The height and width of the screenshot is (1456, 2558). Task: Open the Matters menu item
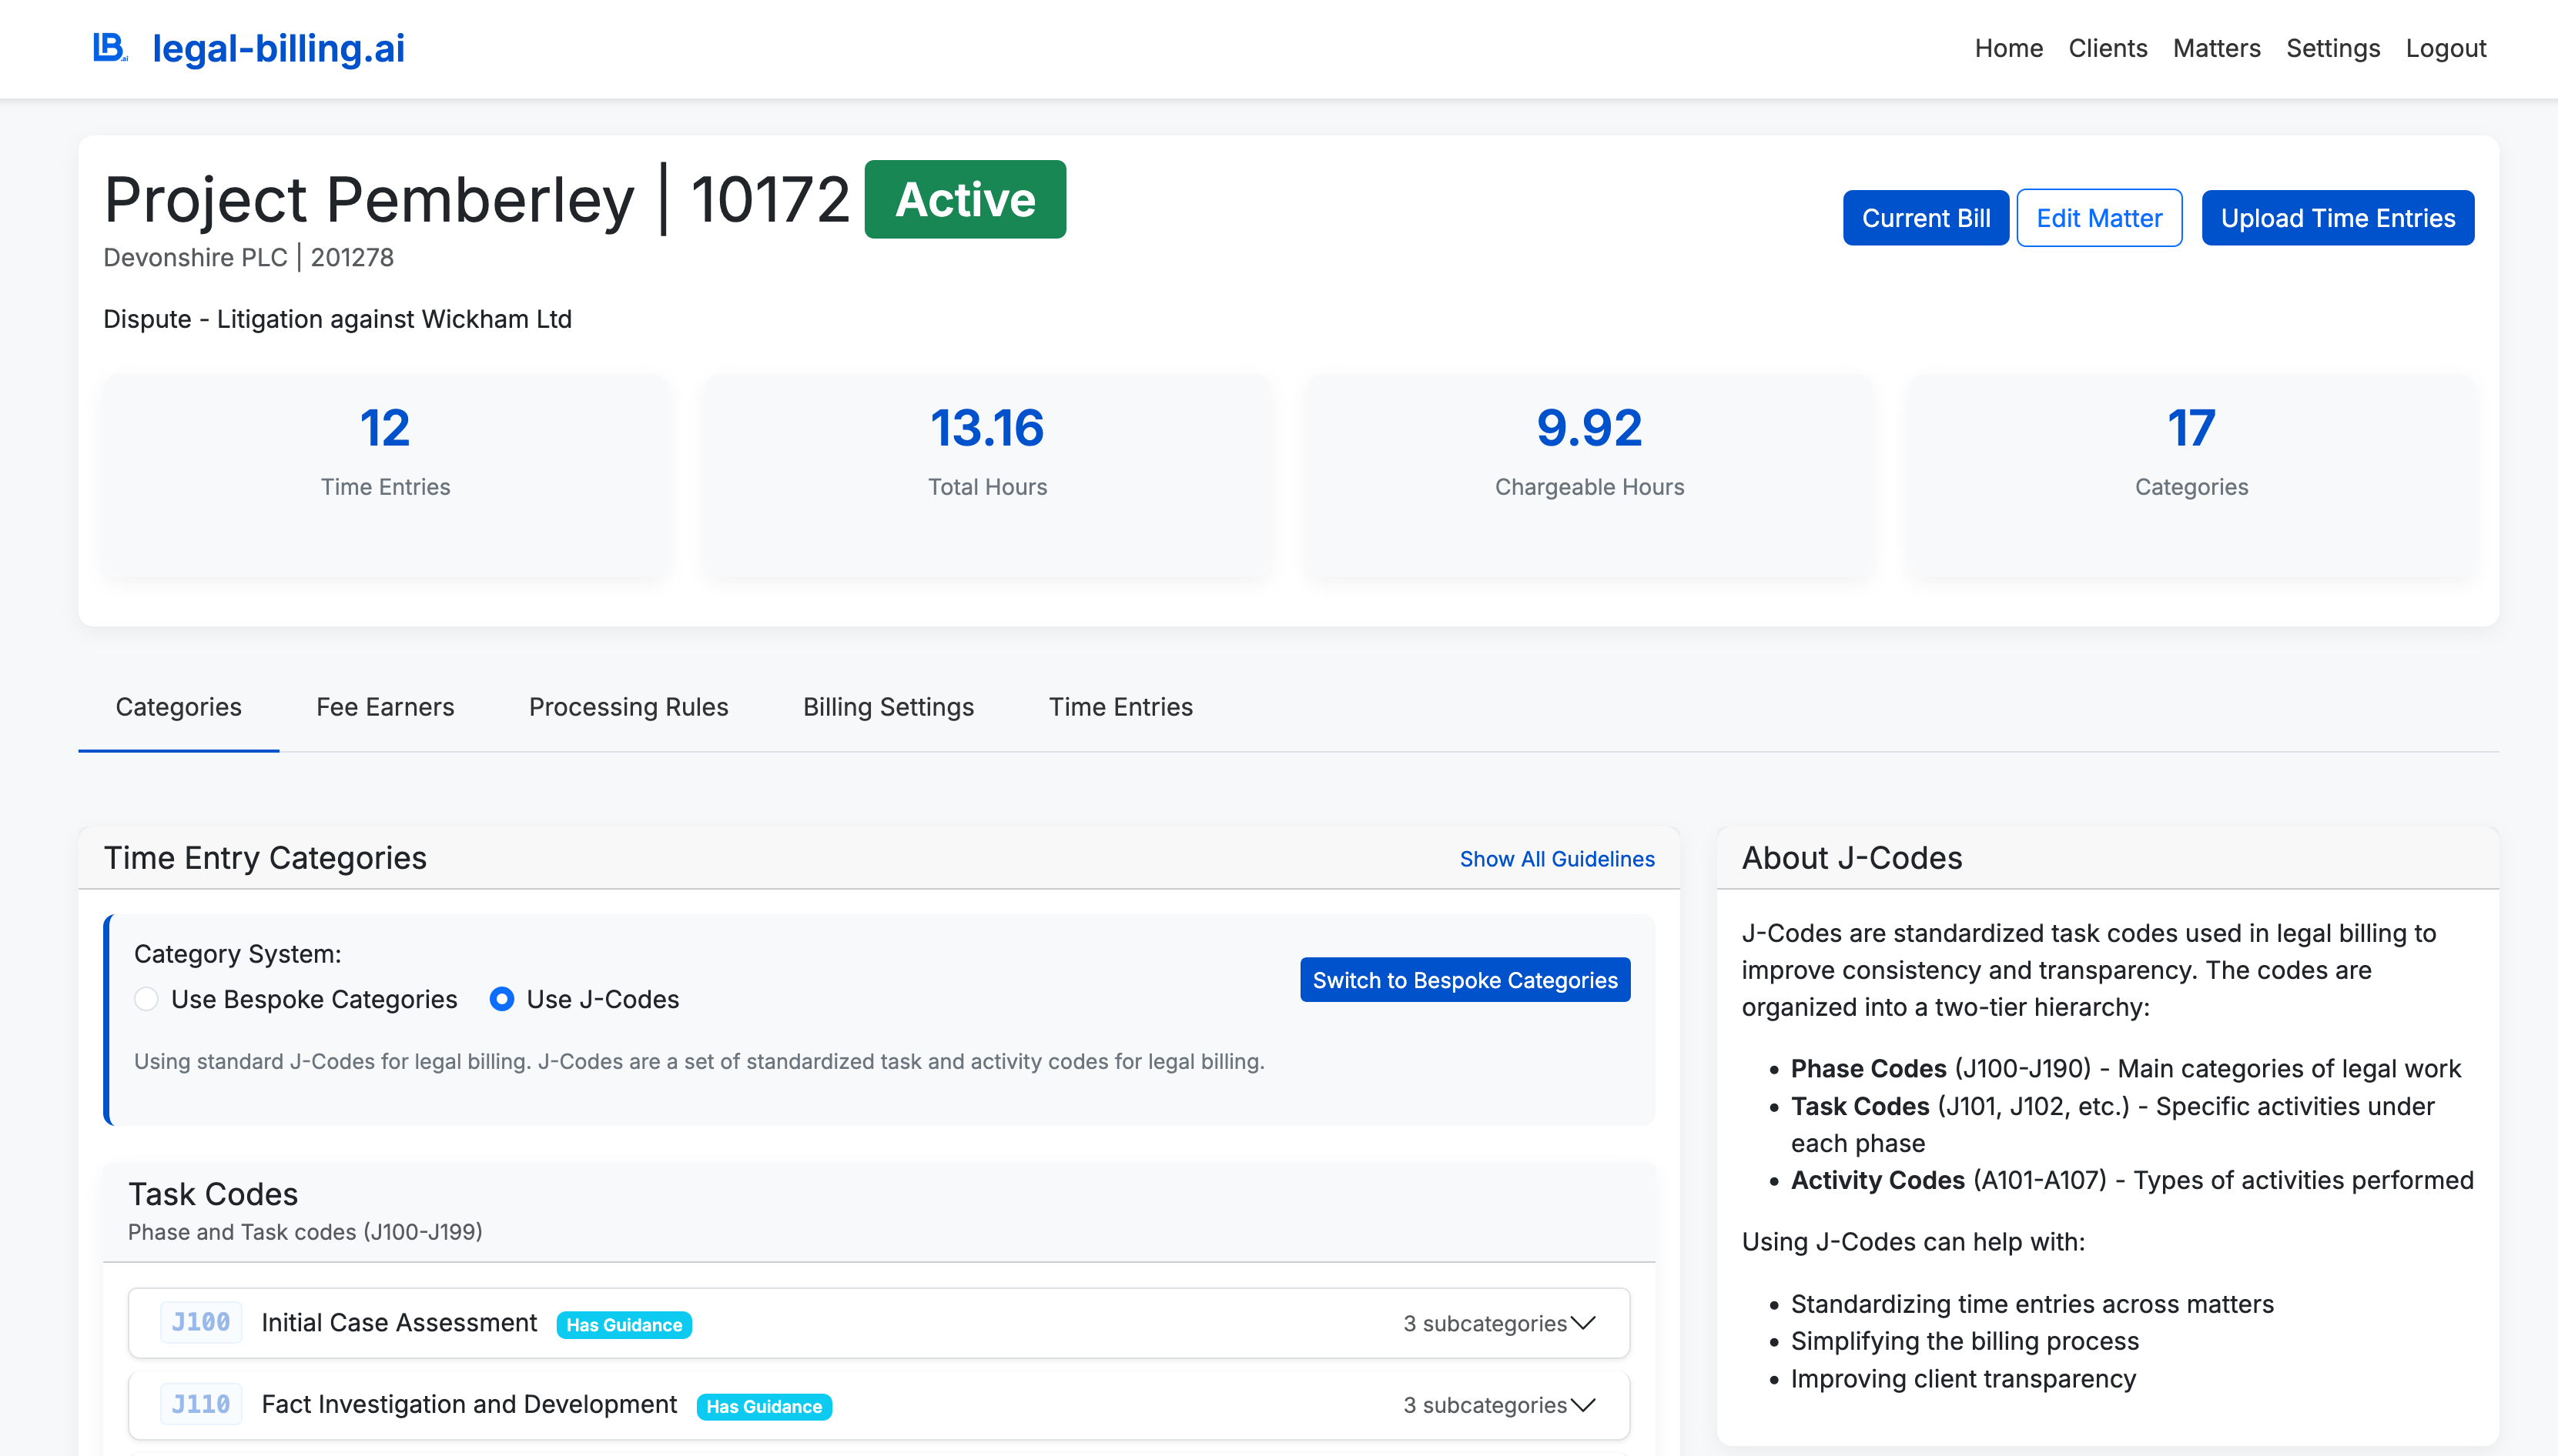(2216, 48)
